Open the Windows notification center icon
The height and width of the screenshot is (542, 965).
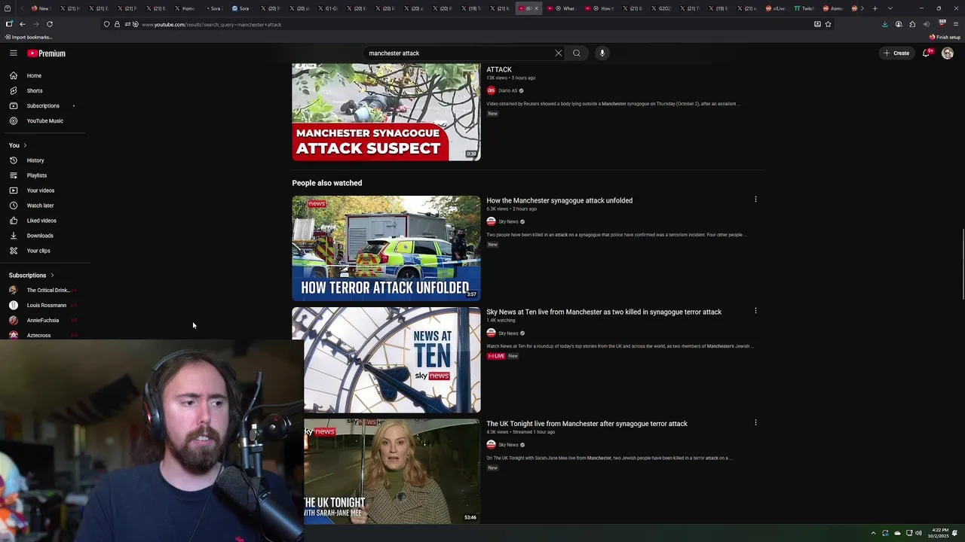tap(955, 533)
